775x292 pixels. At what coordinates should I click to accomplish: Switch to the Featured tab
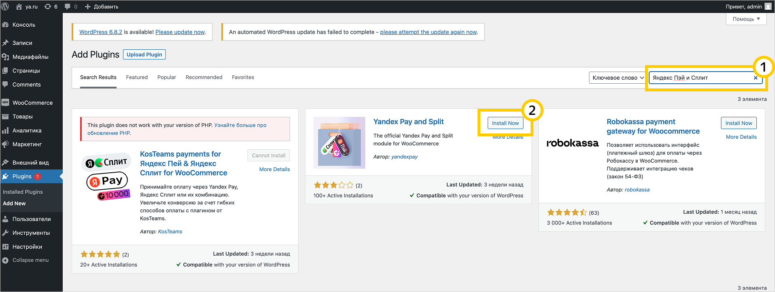(x=137, y=77)
